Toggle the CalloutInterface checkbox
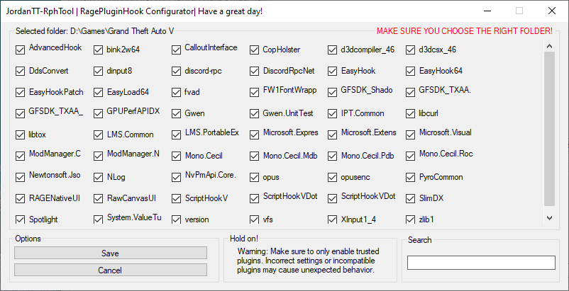 177,50
